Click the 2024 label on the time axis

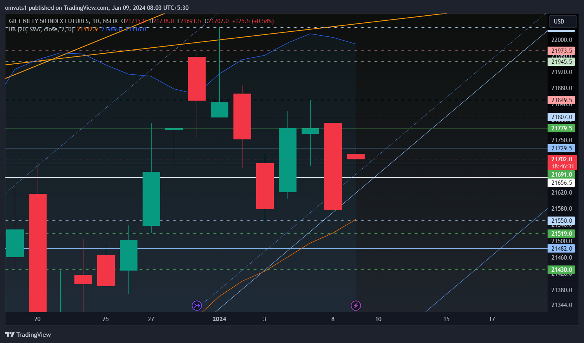tap(219, 319)
